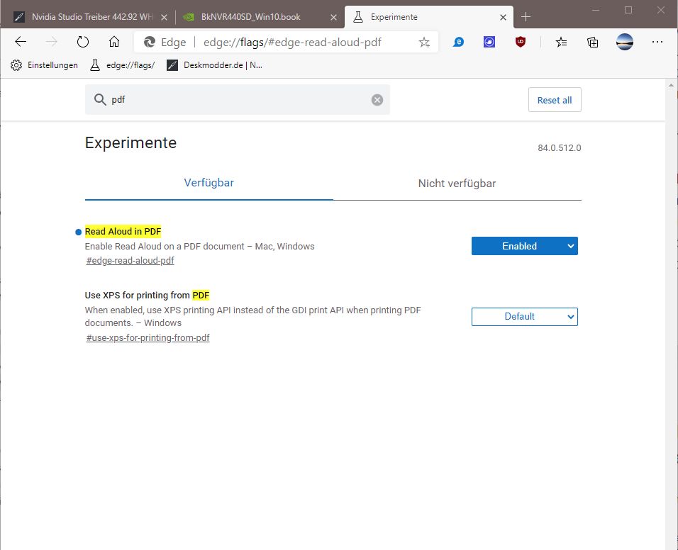Screen dimensions: 678x550
Task: Open Einstellungen bookmark
Action: tap(44, 65)
